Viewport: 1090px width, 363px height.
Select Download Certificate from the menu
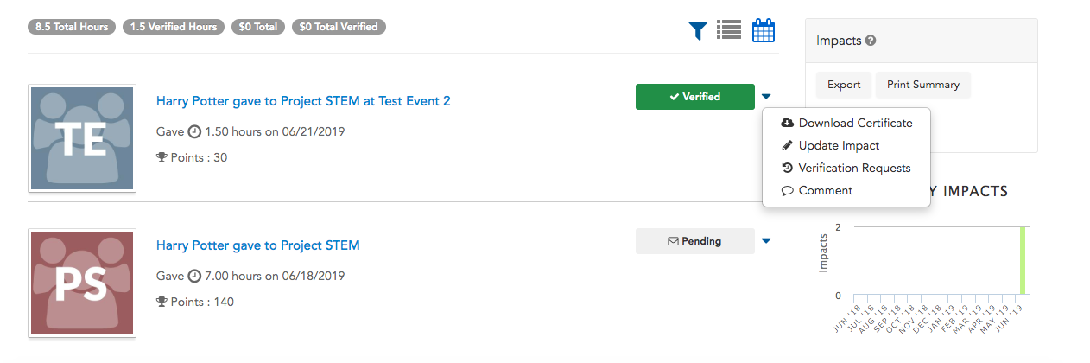click(x=846, y=123)
